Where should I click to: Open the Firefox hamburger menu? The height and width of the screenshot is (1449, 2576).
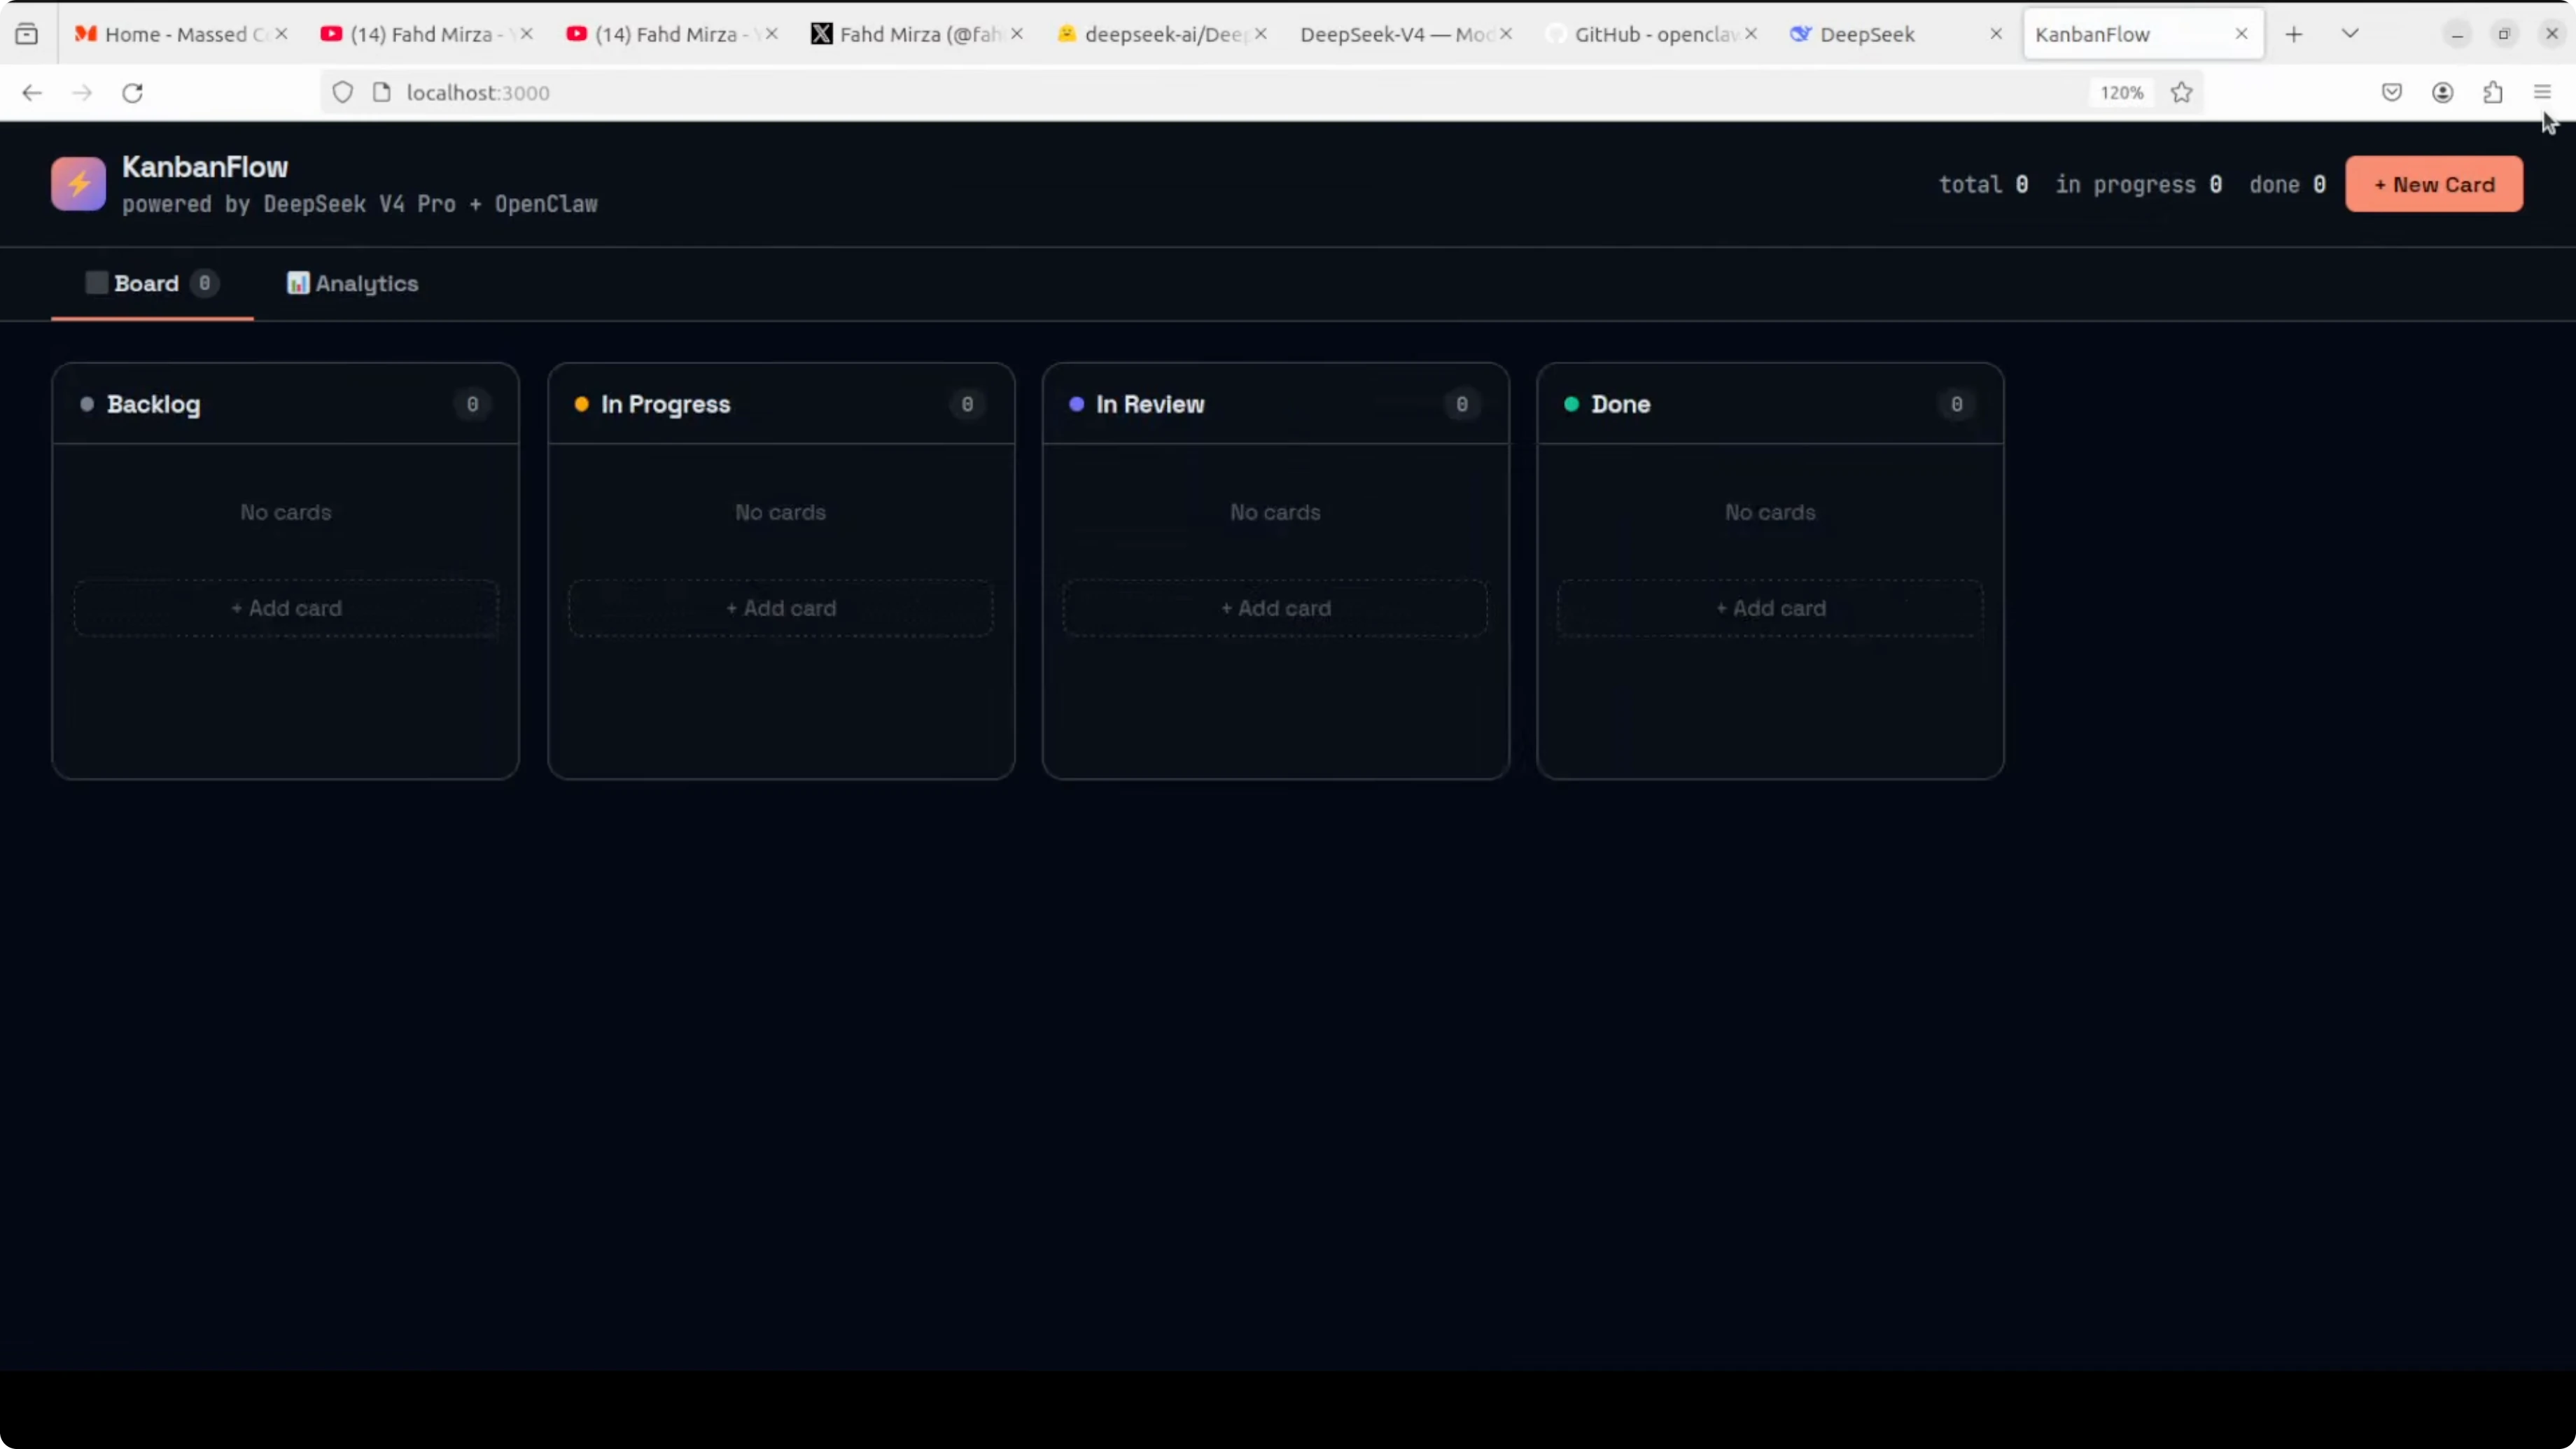click(2542, 93)
